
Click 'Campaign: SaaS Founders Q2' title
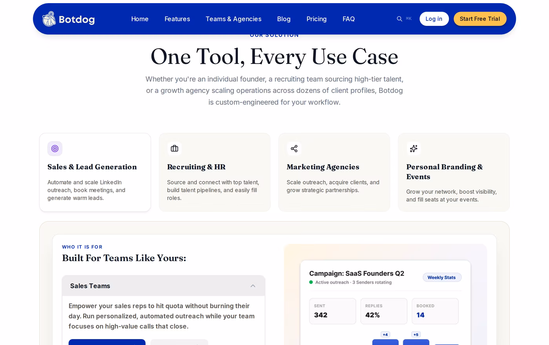[x=356, y=274]
